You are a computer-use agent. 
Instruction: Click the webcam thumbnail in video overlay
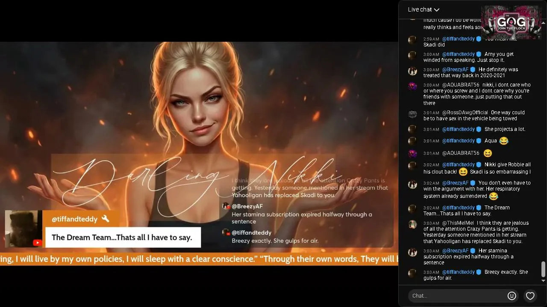click(24, 229)
